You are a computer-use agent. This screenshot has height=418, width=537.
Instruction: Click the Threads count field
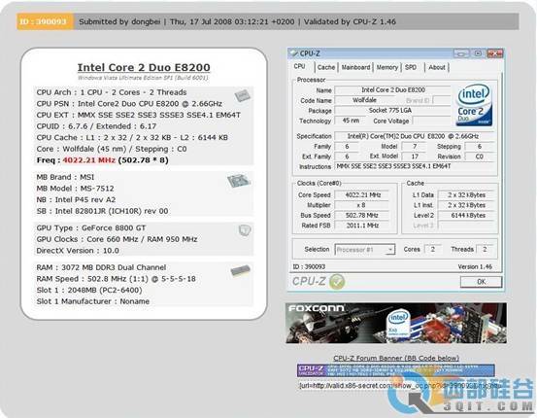tap(485, 249)
